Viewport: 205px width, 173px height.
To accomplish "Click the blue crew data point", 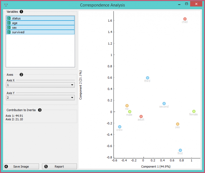I will 120,127.
